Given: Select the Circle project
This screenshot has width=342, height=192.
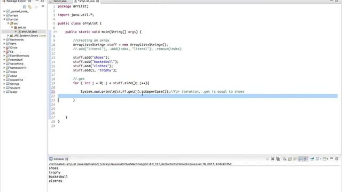Looking at the screenshot, I should pos(13,47).
